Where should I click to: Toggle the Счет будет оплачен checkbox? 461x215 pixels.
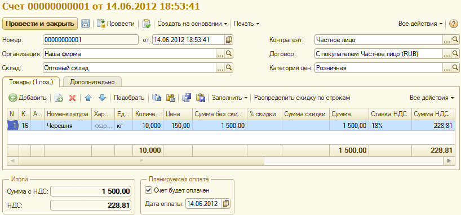tap(148, 190)
